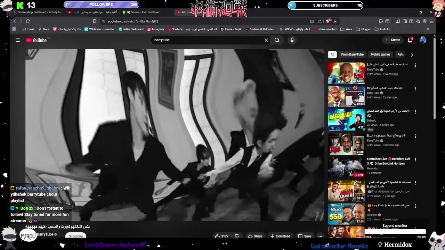This screenshot has width=445, height=250.
Task: Download the current video
Action: pyautogui.click(x=280, y=236)
